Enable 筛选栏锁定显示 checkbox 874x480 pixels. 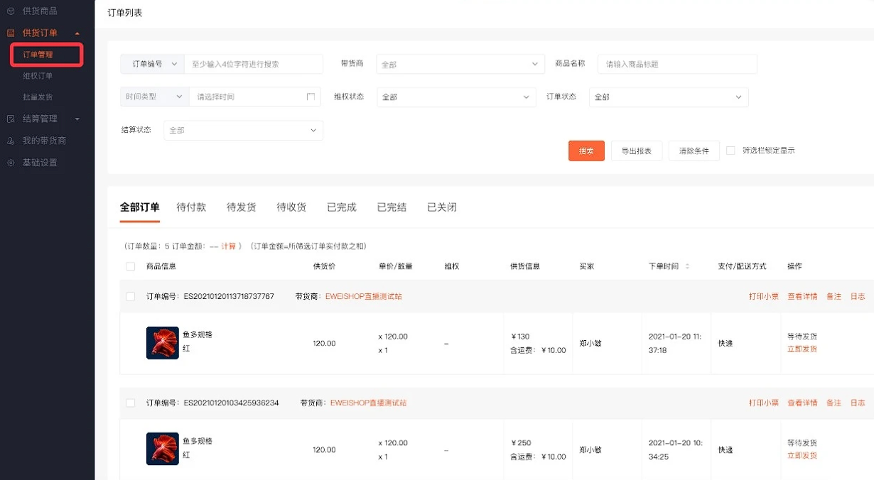(x=730, y=151)
